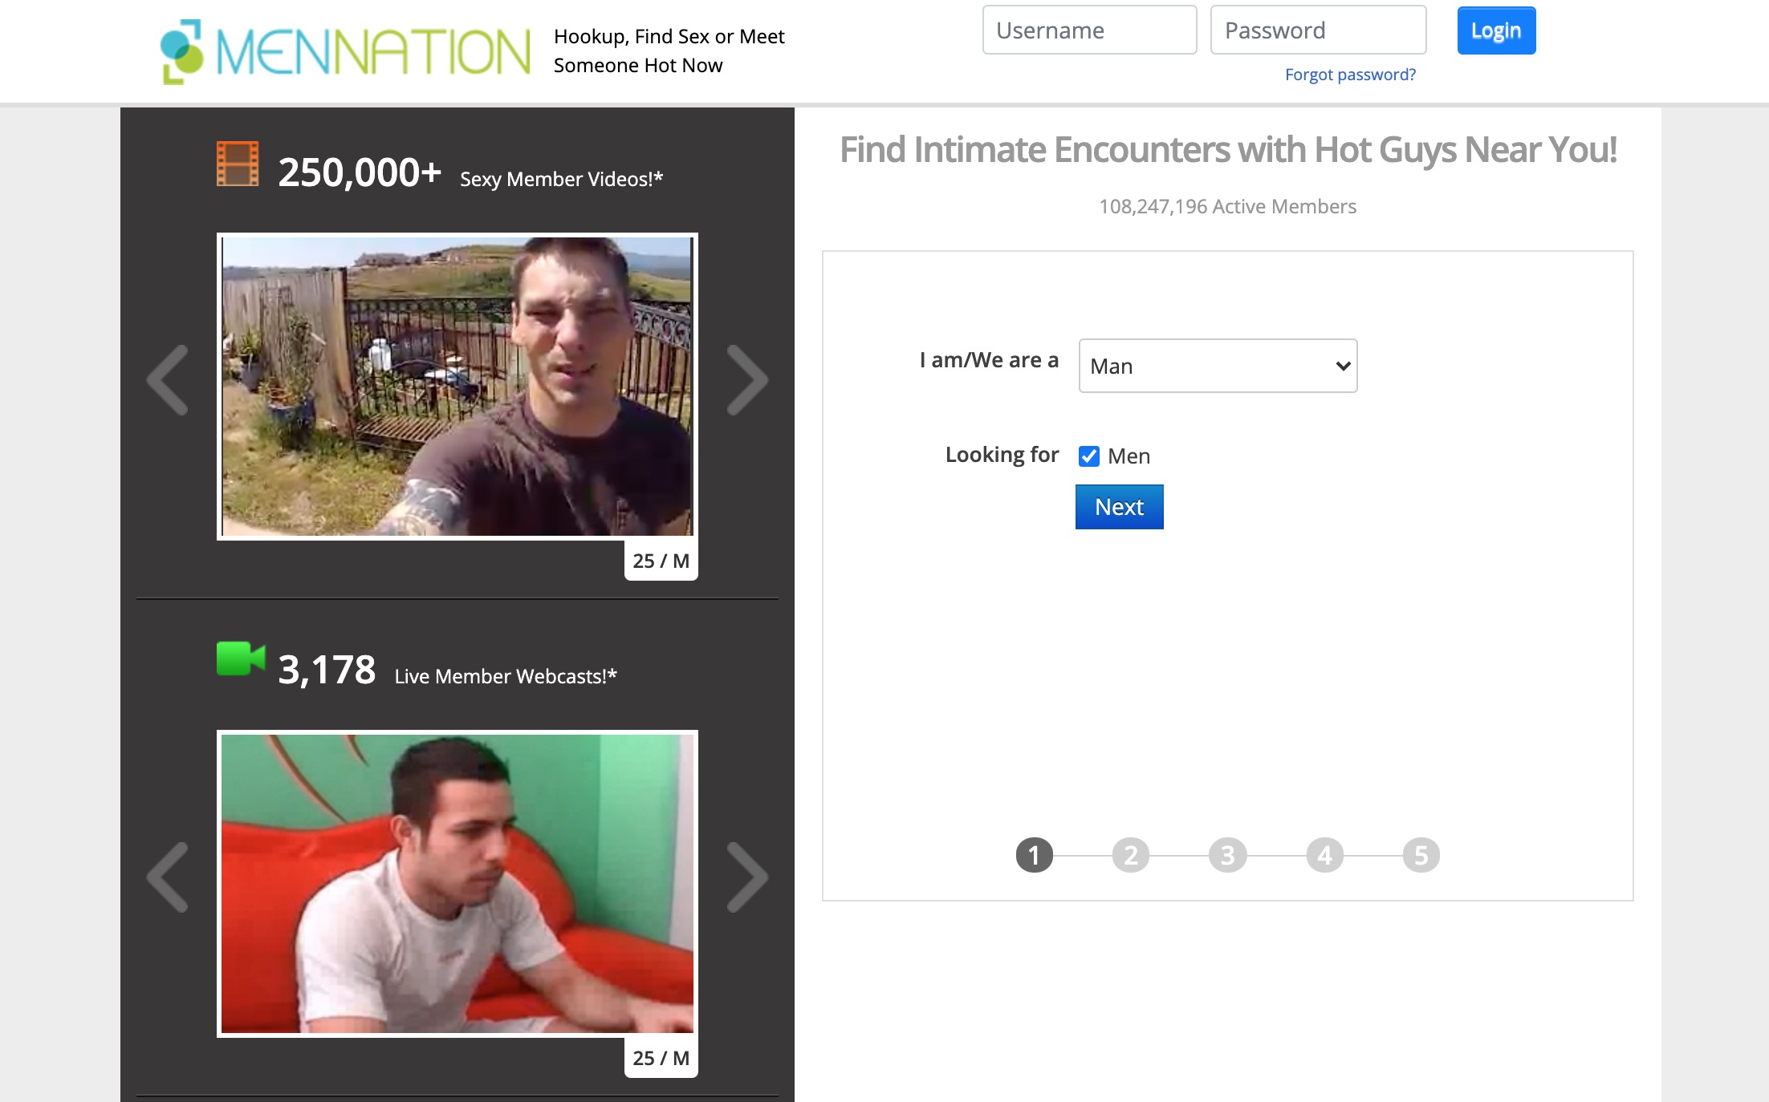Advance the webcasts carousel with the right arrow
The width and height of the screenshot is (1769, 1102).
pos(749,879)
